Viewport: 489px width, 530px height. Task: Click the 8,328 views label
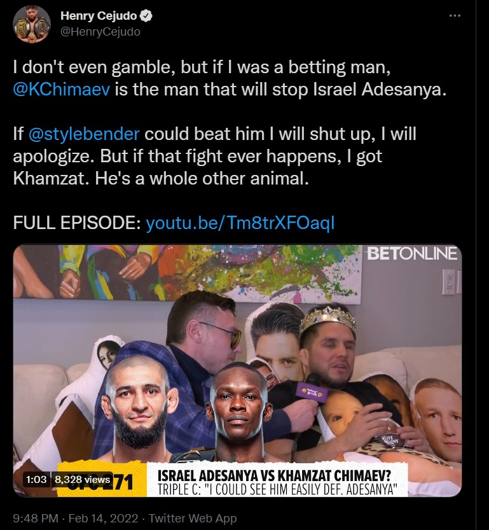pyautogui.click(x=82, y=479)
